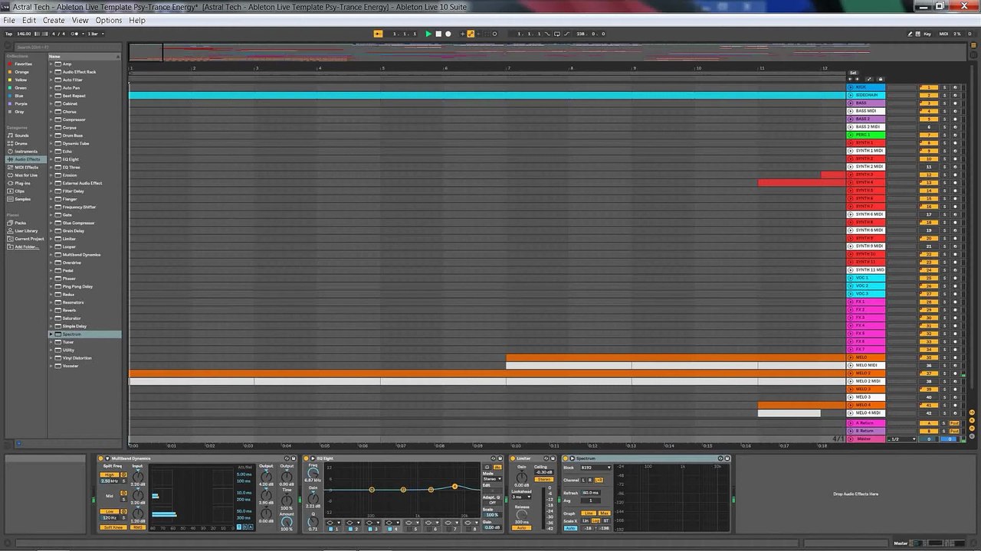Arm the Arrangement Record button
The height and width of the screenshot is (551, 981).
[448, 34]
